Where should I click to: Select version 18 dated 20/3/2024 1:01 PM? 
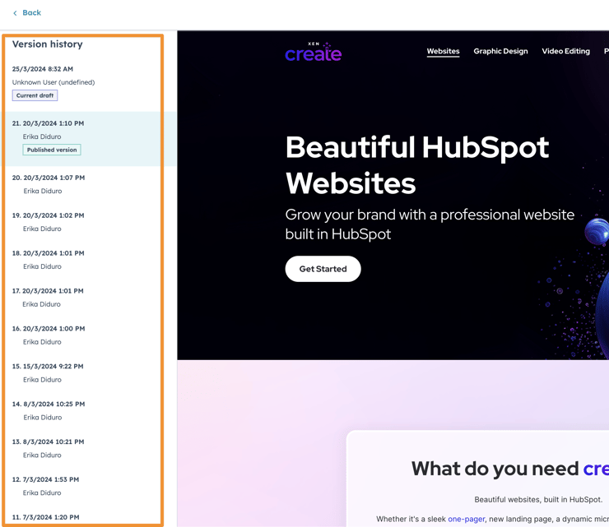pyautogui.click(x=48, y=253)
